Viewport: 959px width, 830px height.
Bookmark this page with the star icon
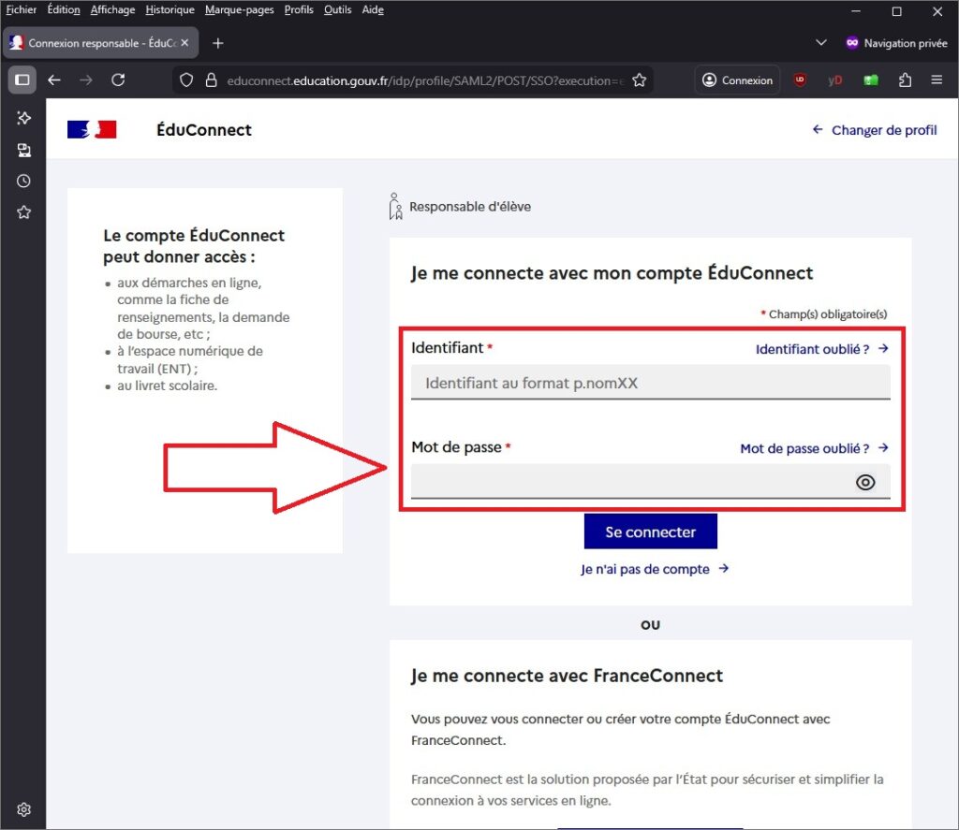click(x=639, y=80)
